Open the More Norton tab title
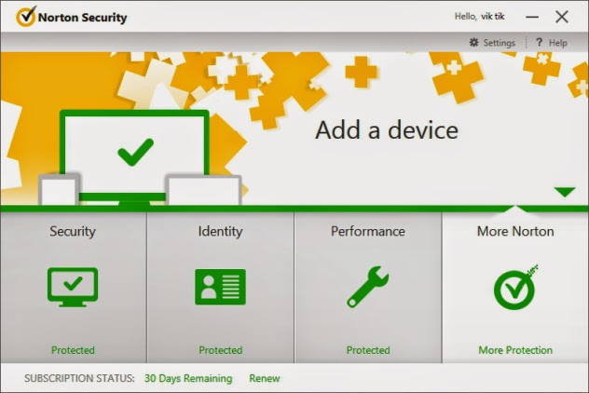 click(515, 231)
